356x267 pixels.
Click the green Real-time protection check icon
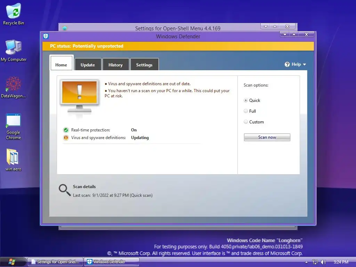click(x=66, y=130)
